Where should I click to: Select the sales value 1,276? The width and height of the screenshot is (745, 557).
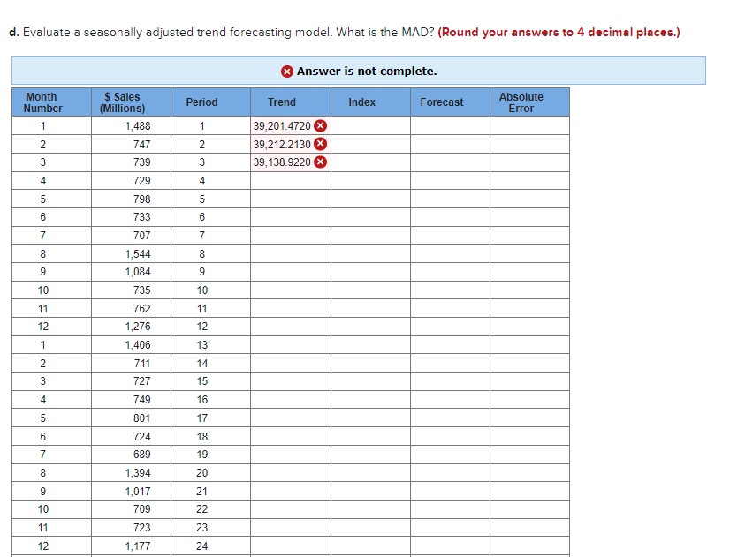pos(138,327)
